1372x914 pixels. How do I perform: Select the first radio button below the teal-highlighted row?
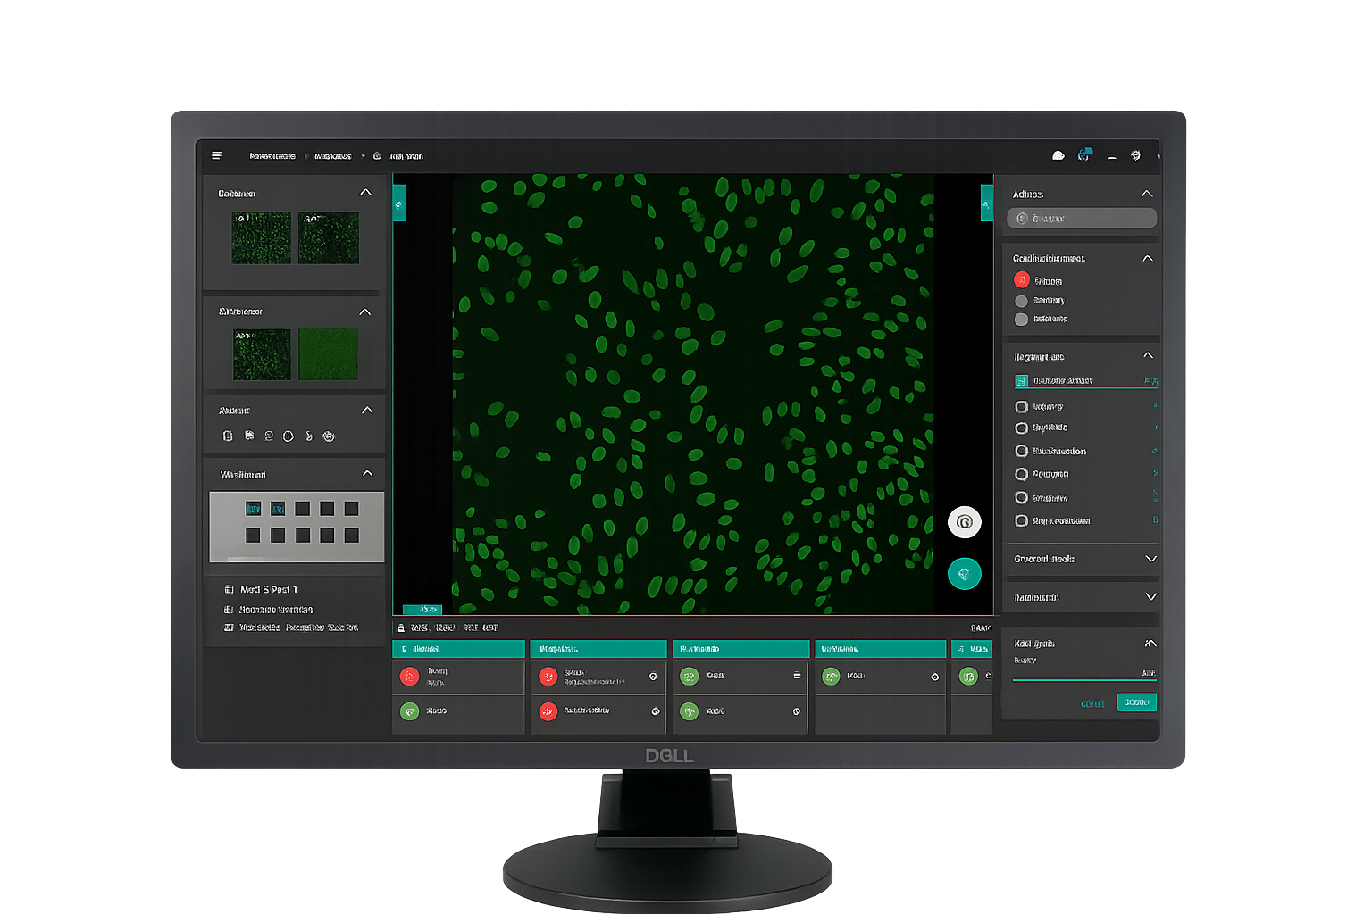1021,407
